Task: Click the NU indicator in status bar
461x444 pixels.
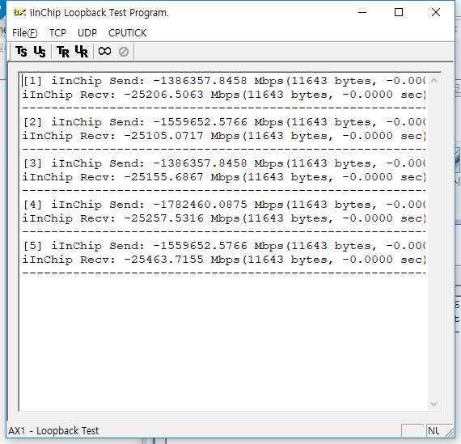Action: pos(434,431)
